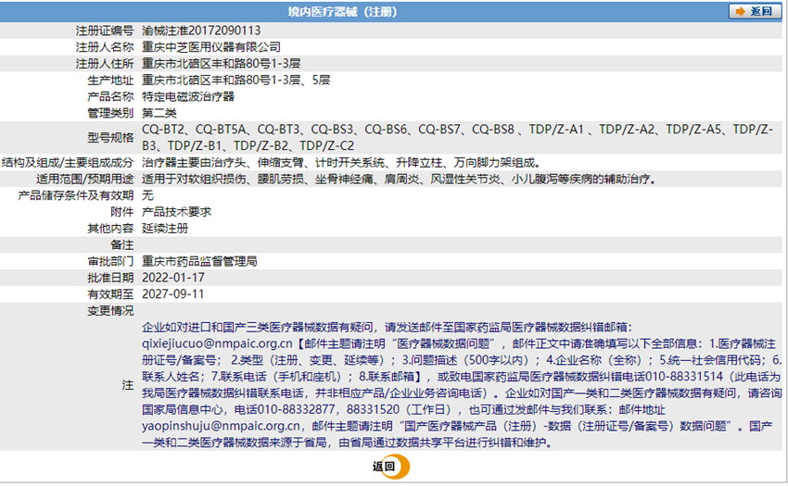Click the bottom 返回 button with orange crescent

pos(390,467)
